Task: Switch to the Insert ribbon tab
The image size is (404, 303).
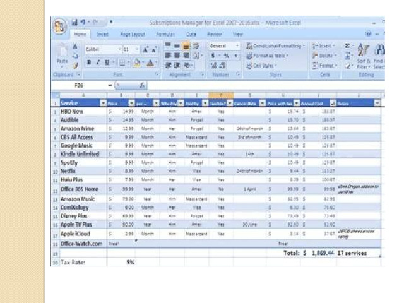Action: click(x=102, y=34)
